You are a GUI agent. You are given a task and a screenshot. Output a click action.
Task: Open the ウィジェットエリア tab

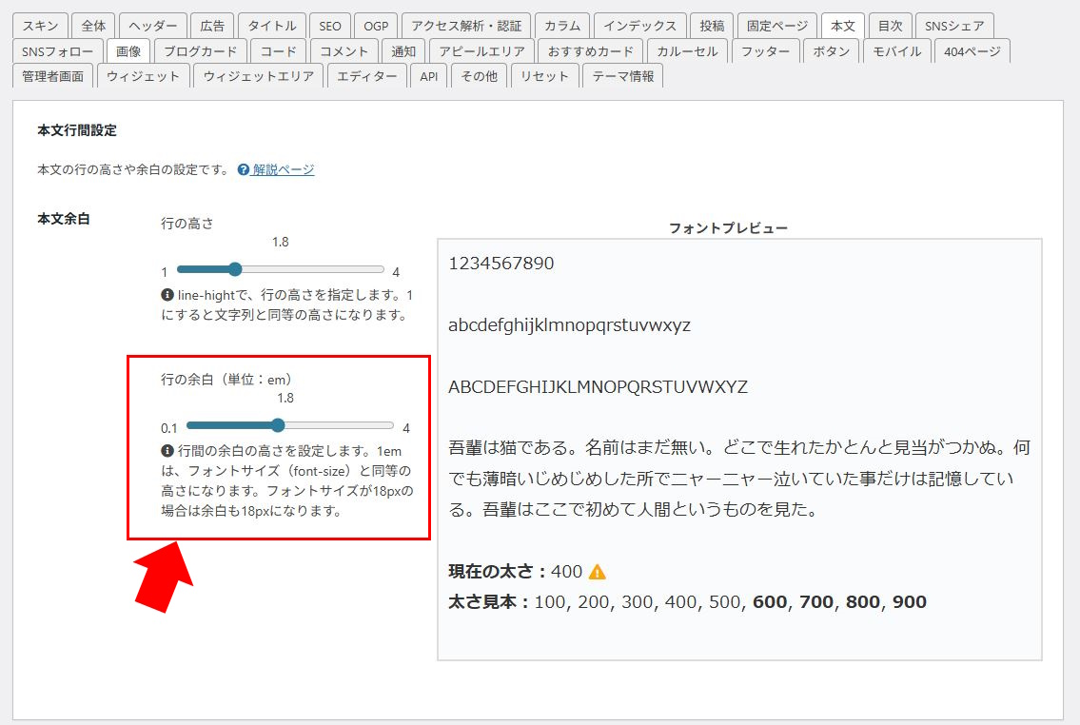(x=258, y=76)
